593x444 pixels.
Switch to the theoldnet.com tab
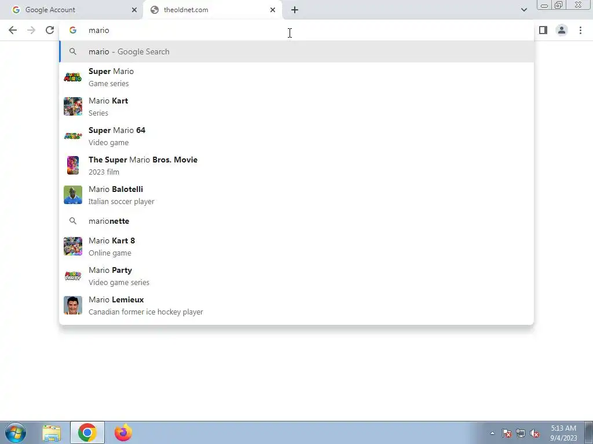pos(213,10)
